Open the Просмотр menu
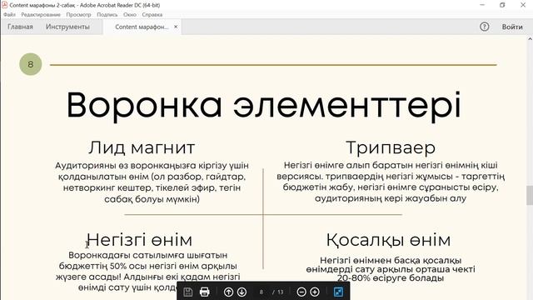533x300 pixels. (x=78, y=15)
